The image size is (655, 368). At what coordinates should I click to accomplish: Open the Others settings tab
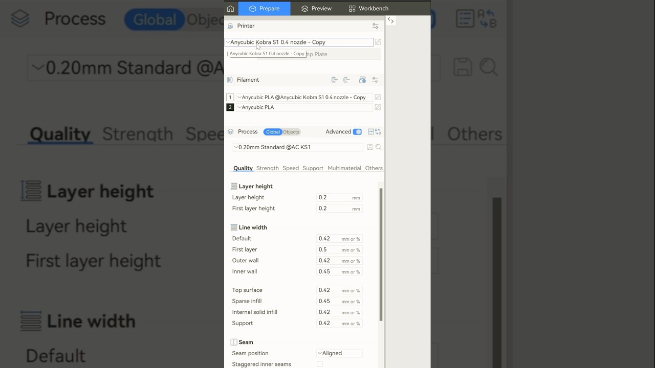(374, 168)
